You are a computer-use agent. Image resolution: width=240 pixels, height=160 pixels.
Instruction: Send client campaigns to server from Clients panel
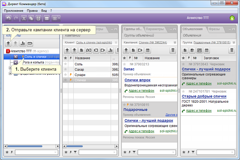8,43
